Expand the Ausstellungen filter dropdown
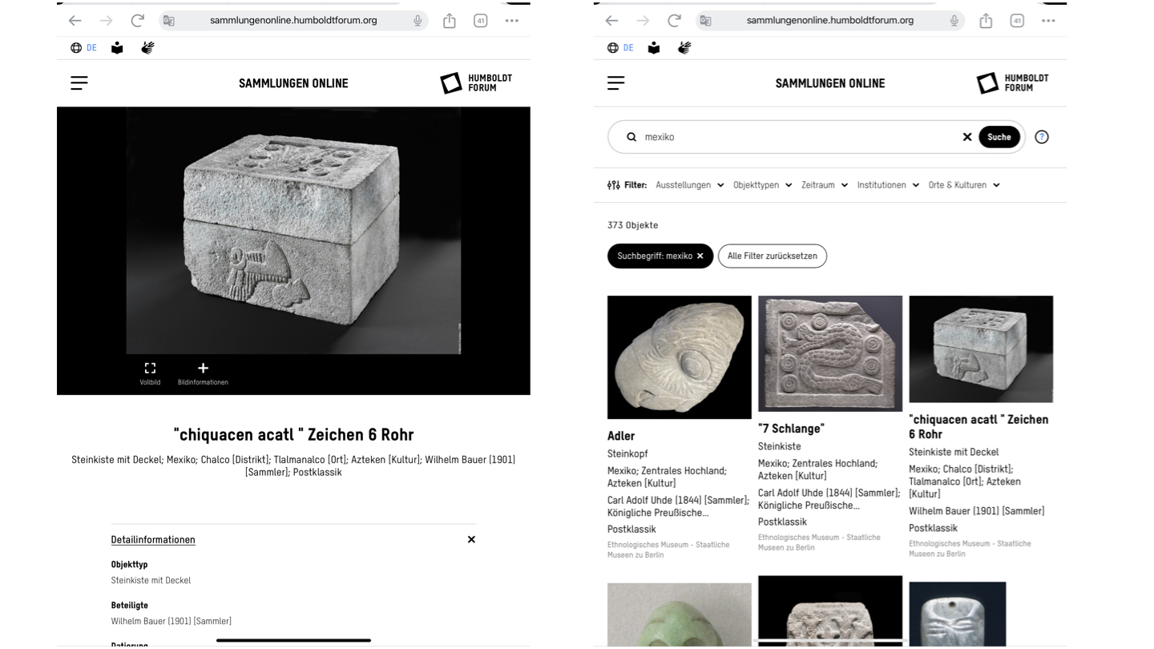The width and height of the screenshot is (1154, 649). [x=689, y=185]
